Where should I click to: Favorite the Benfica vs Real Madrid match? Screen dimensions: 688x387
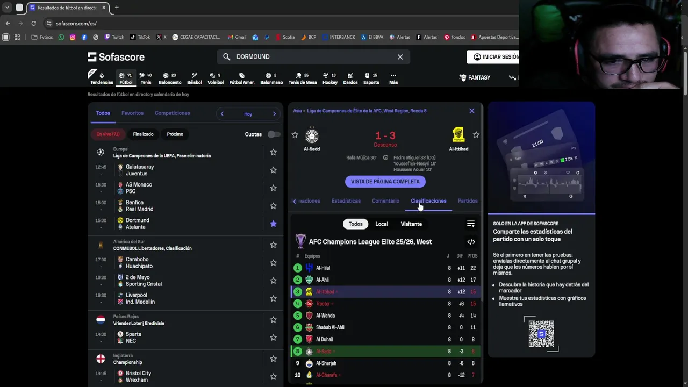273,206
